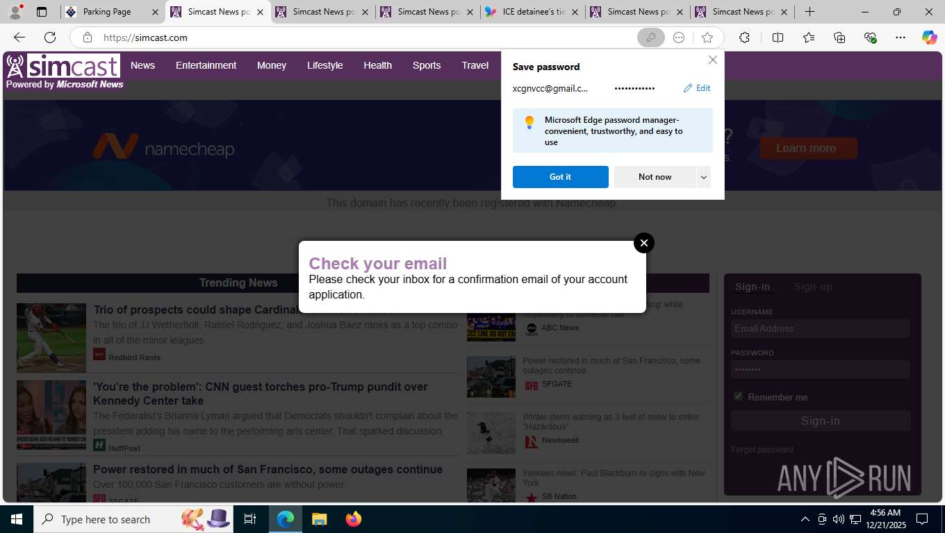Open a new tab with plus button

pyautogui.click(x=810, y=12)
